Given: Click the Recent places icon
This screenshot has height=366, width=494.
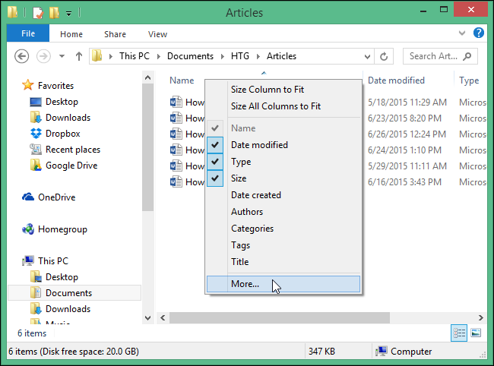Looking at the screenshot, I should [x=36, y=149].
